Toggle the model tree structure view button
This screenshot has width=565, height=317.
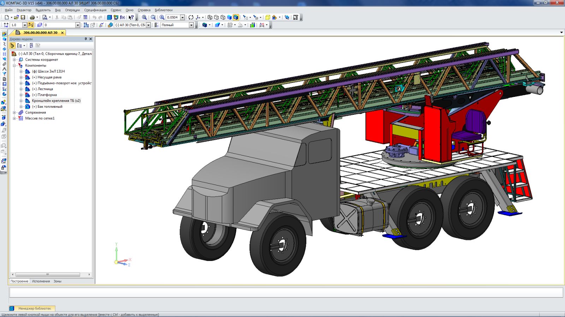[x=12, y=45]
